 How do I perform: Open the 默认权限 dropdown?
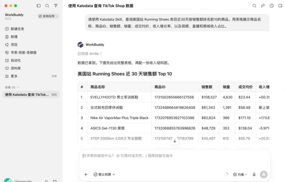pyautogui.click(x=104, y=174)
